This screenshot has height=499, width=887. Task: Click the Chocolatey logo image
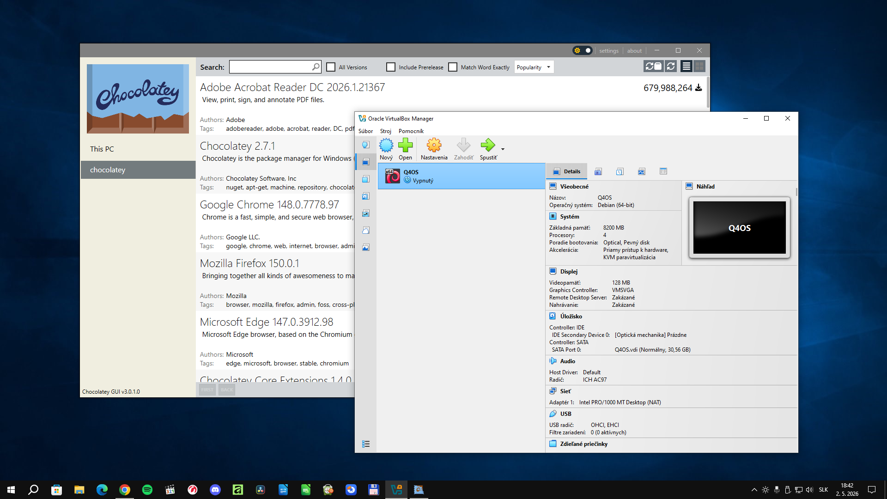pos(138,99)
